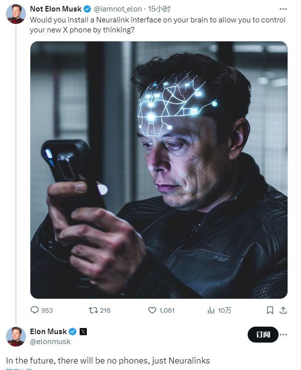Open the @elonmusk handle link
The width and height of the screenshot is (301, 370).
(50, 342)
